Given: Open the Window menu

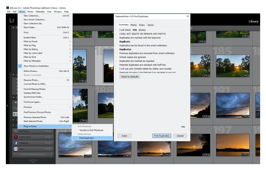Looking at the screenshot, I should 58,12.
